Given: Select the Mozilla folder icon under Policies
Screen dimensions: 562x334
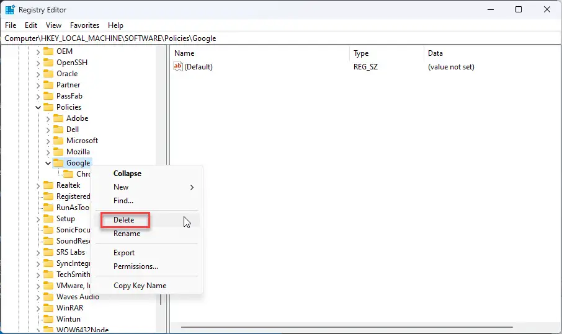Looking at the screenshot, I should point(58,152).
